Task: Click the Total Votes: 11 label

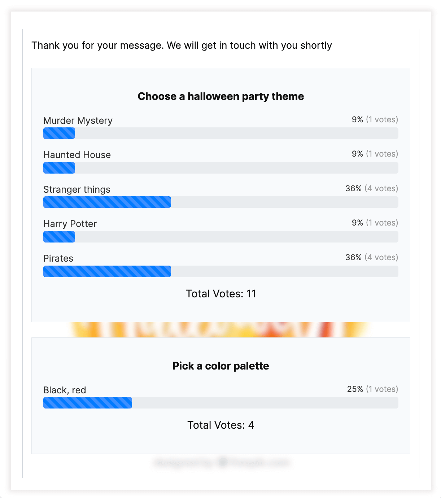Action: [x=220, y=294]
